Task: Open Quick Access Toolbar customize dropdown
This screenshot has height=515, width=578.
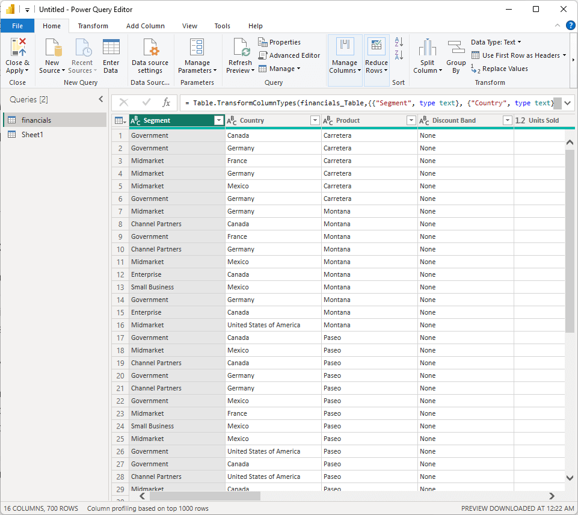Action: pyautogui.click(x=27, y=10)
